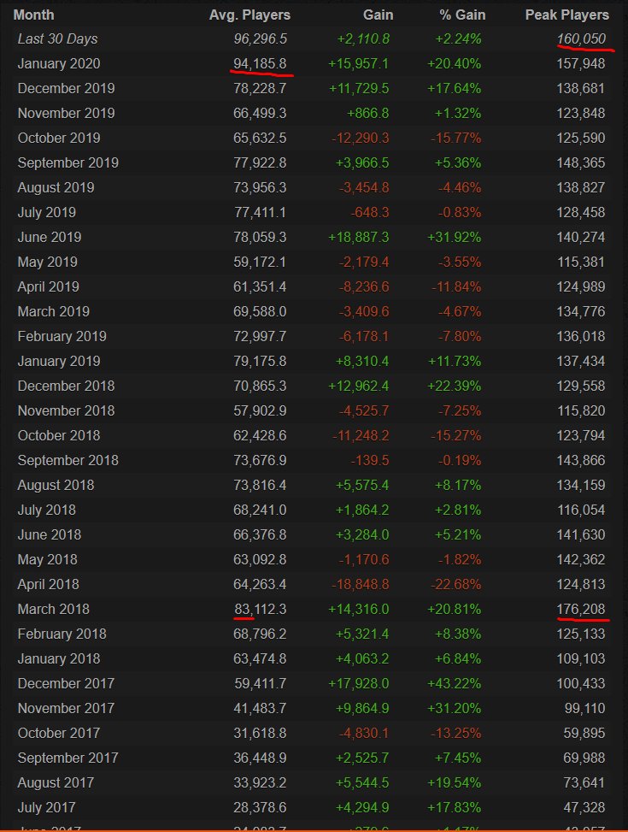Select the July 2019 month cell
Viewport: 628px width, 832px height.
click(47, 212)
